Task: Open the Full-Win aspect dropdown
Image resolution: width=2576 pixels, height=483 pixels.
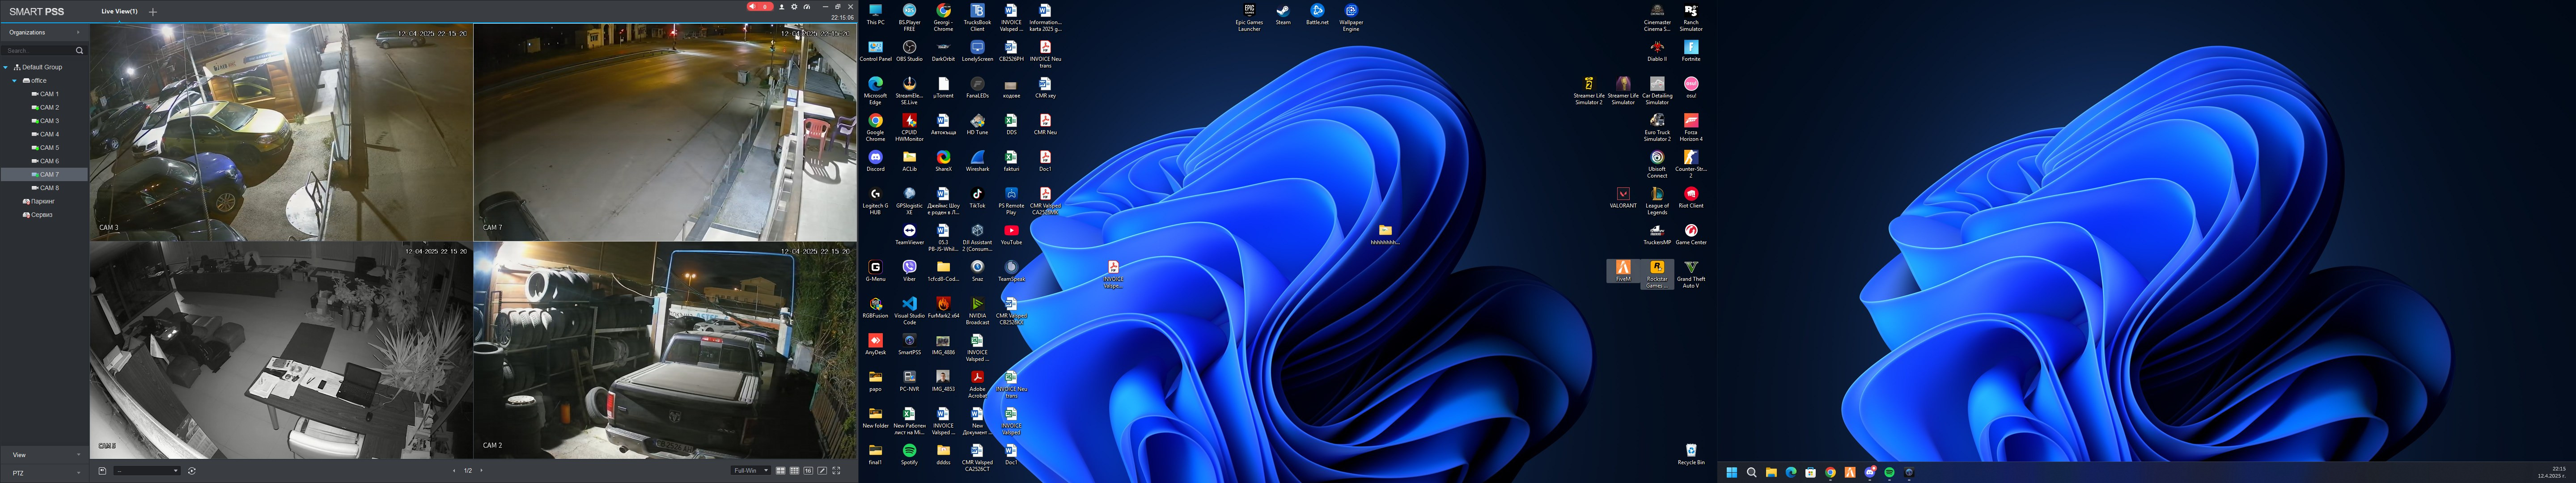Action: (750, 471)
